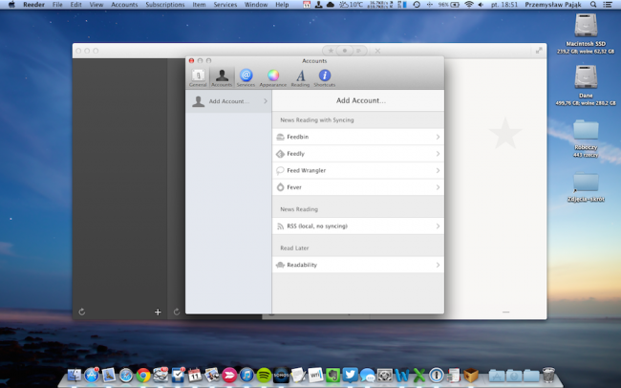Choose the Feed Wrangler service
Image resolution: width=621 pixels, height=388 pixels.
[358, 170]
